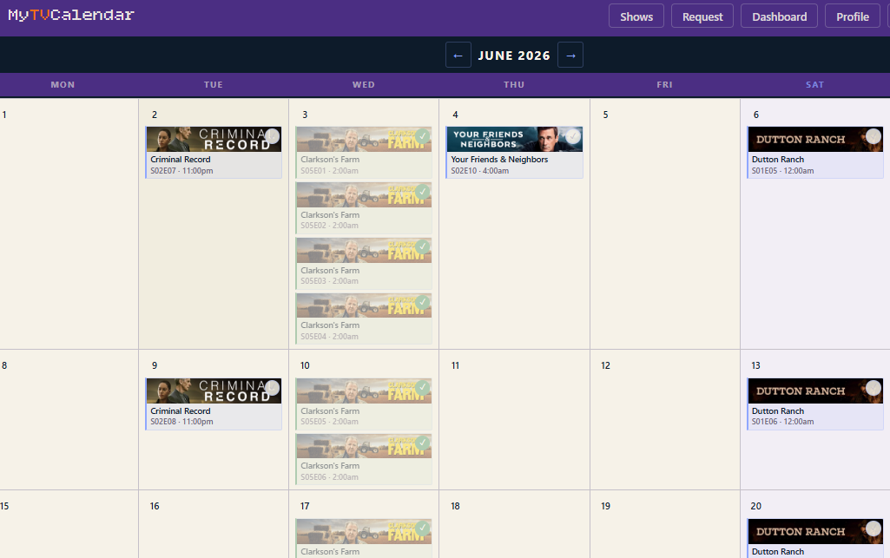Click the S02E08 - 11:00pm episode text

pyautogui.click(x=181, y=422)
